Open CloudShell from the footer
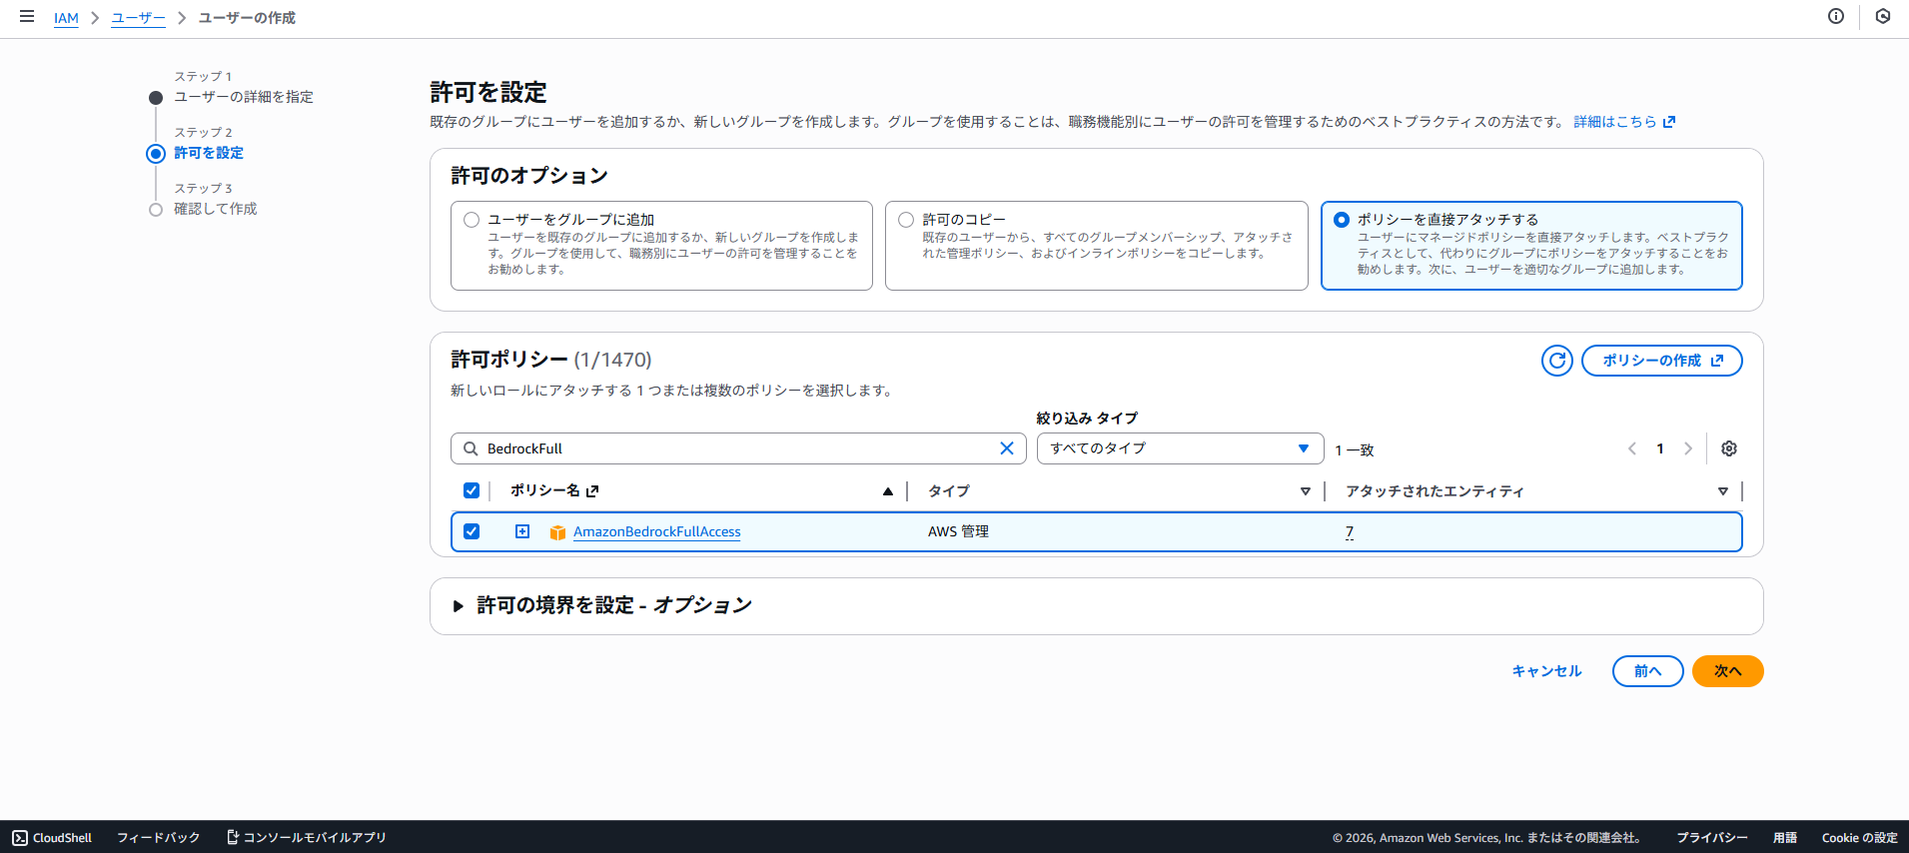The image size is (1909, 853). (52, 837)
